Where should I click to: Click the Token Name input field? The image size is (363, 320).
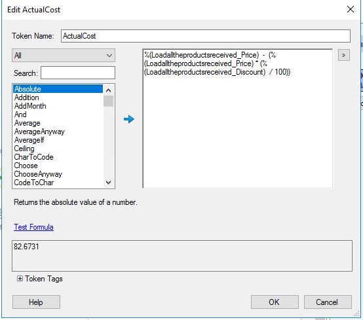[206, 36]
